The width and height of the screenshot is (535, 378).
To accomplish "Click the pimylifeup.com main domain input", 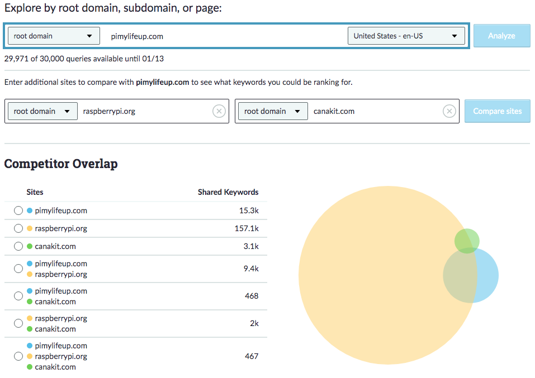I will click(x=224, y=36).
